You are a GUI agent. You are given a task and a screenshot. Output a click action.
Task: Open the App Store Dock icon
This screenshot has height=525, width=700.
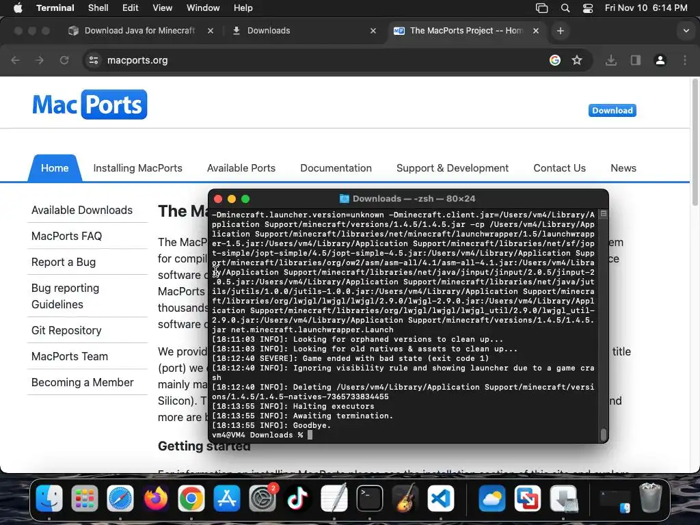coord(227,498)
